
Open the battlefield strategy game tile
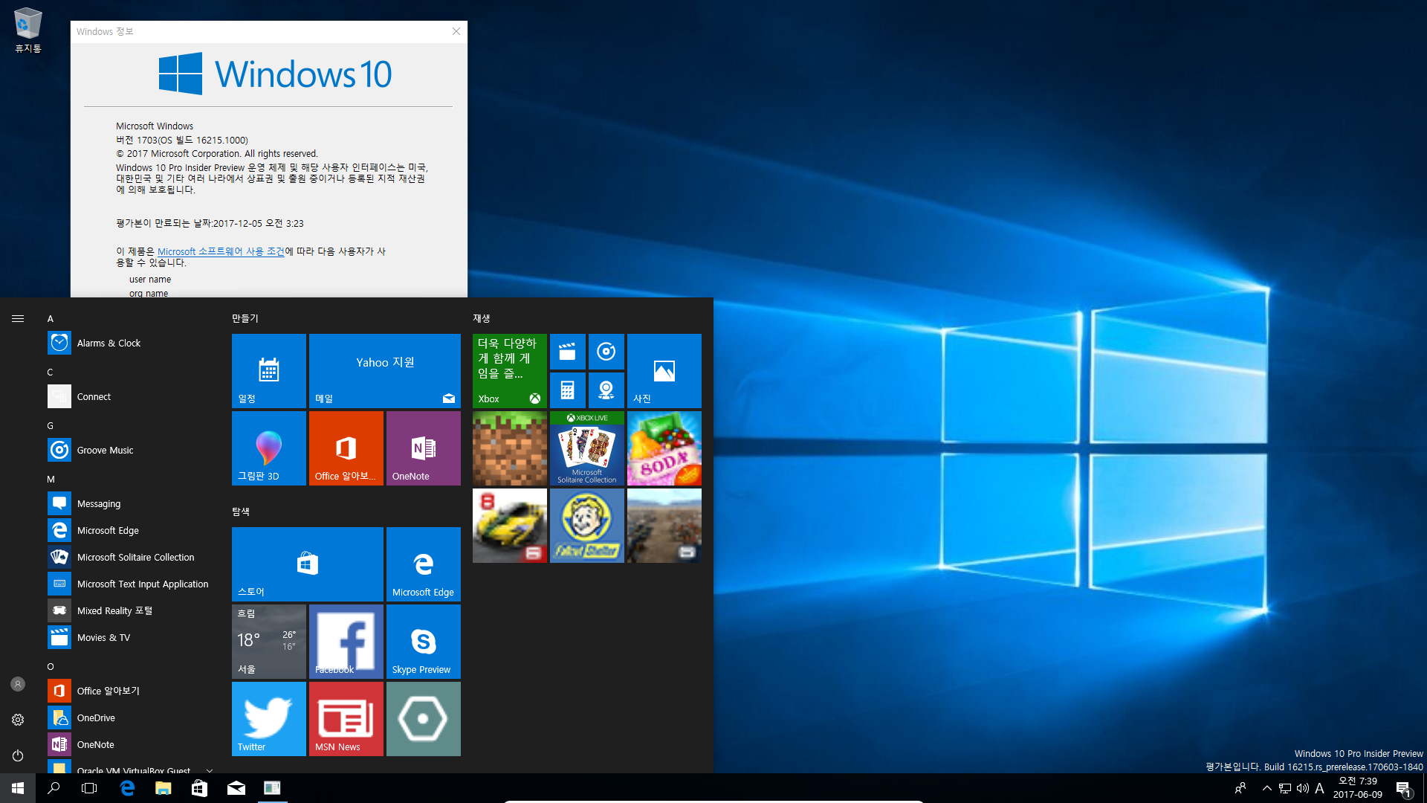pyautogui.click(x=664, y=526)
